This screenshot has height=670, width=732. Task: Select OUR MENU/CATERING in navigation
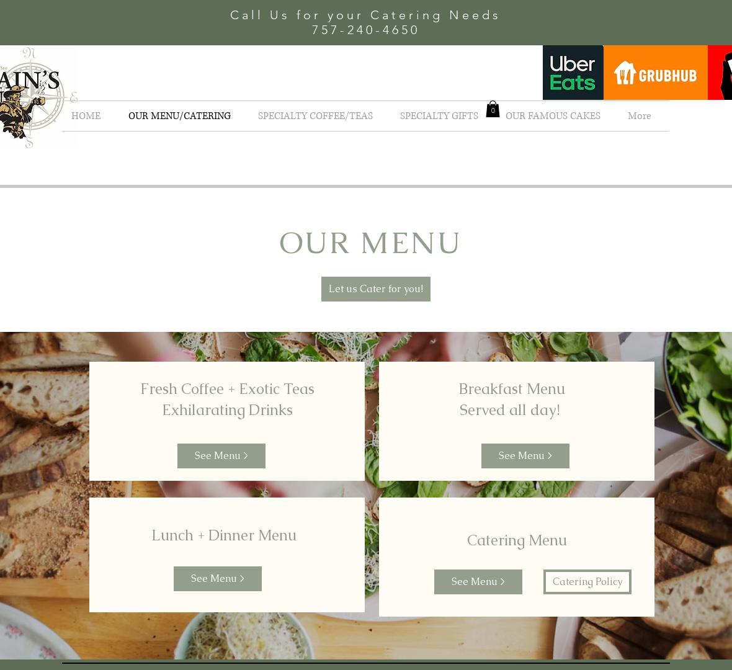179,116
